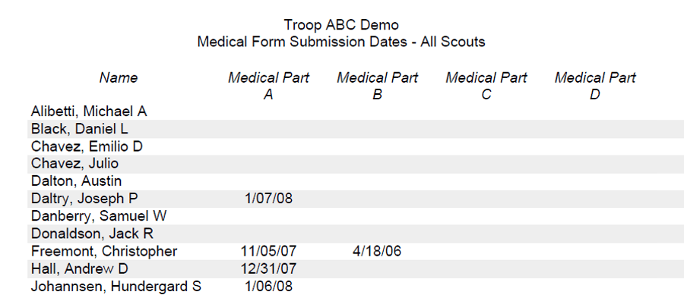Click the Troop ABC Demo title
The image size is (684, 295).
click(x=341, y=24)
